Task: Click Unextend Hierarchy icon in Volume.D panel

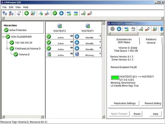Action: [x=133, y=29]
